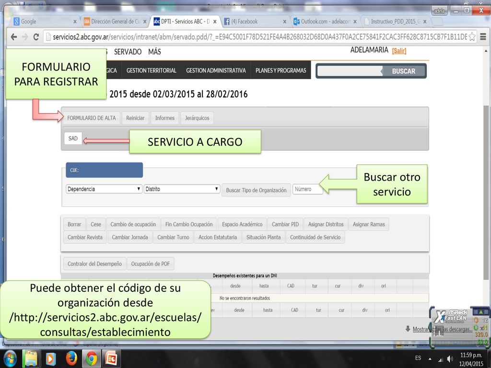This screenshot has width=491, height=368.
Task: Click Continuidad de Servicio button
Action: pyautogui.click(x=315, y=237)
